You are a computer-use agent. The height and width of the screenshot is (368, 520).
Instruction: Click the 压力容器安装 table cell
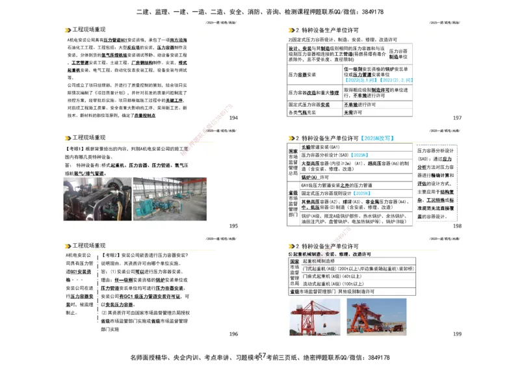pos(315,75)
